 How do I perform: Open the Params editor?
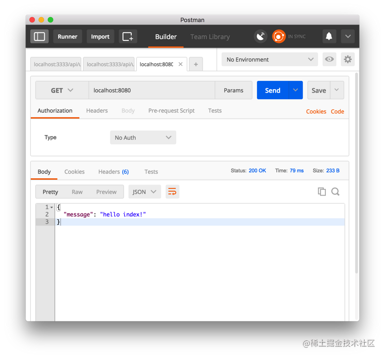coord(233,90)
